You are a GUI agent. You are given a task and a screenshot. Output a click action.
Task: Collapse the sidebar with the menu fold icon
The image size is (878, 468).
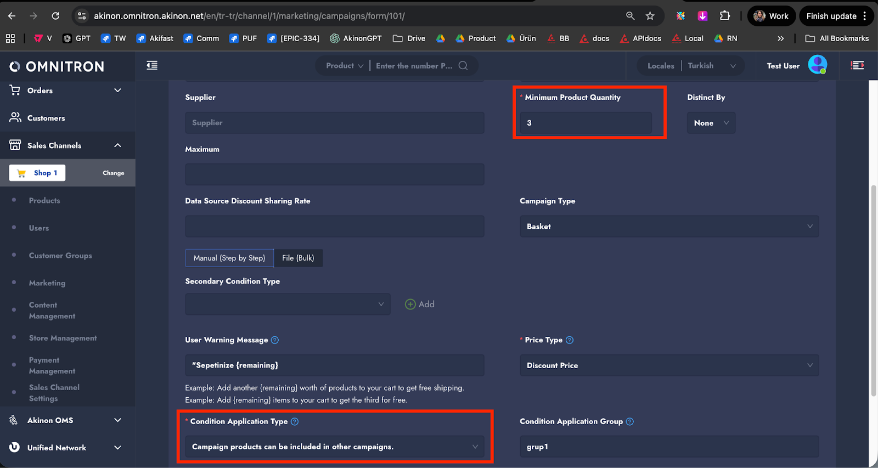[x=152, y=66]
